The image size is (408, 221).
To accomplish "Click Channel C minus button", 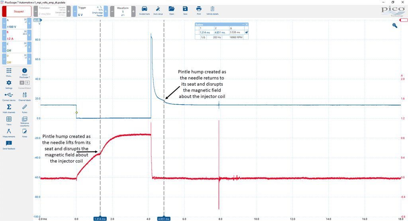I will click(x=4, y=47).
